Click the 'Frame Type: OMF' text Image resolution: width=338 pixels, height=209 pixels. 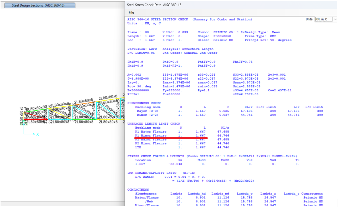(260, 36)
